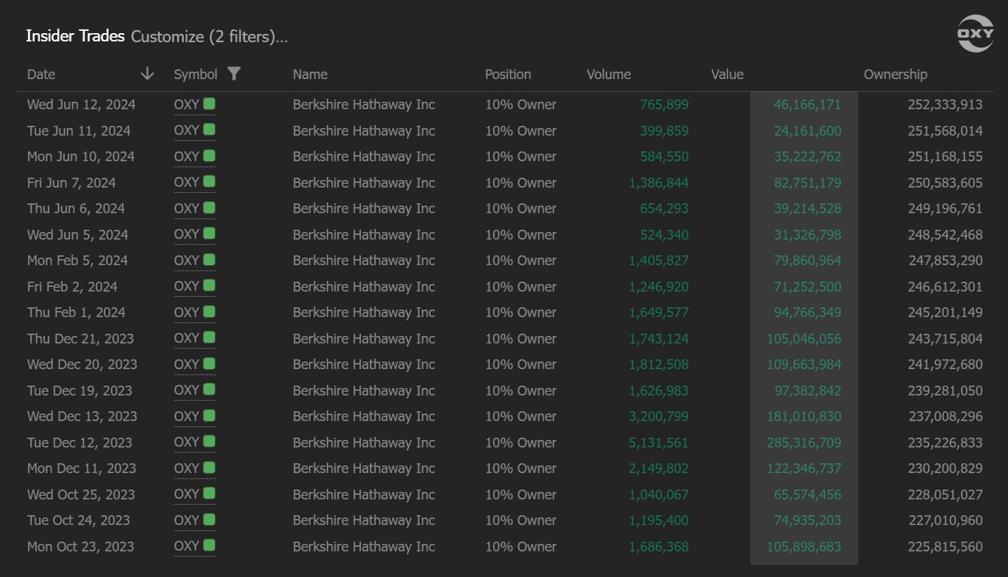Click the green square beside OXY for Dec 21, 2023
The width and height of the screenshot is (1008, 577).
pos(209,337)
